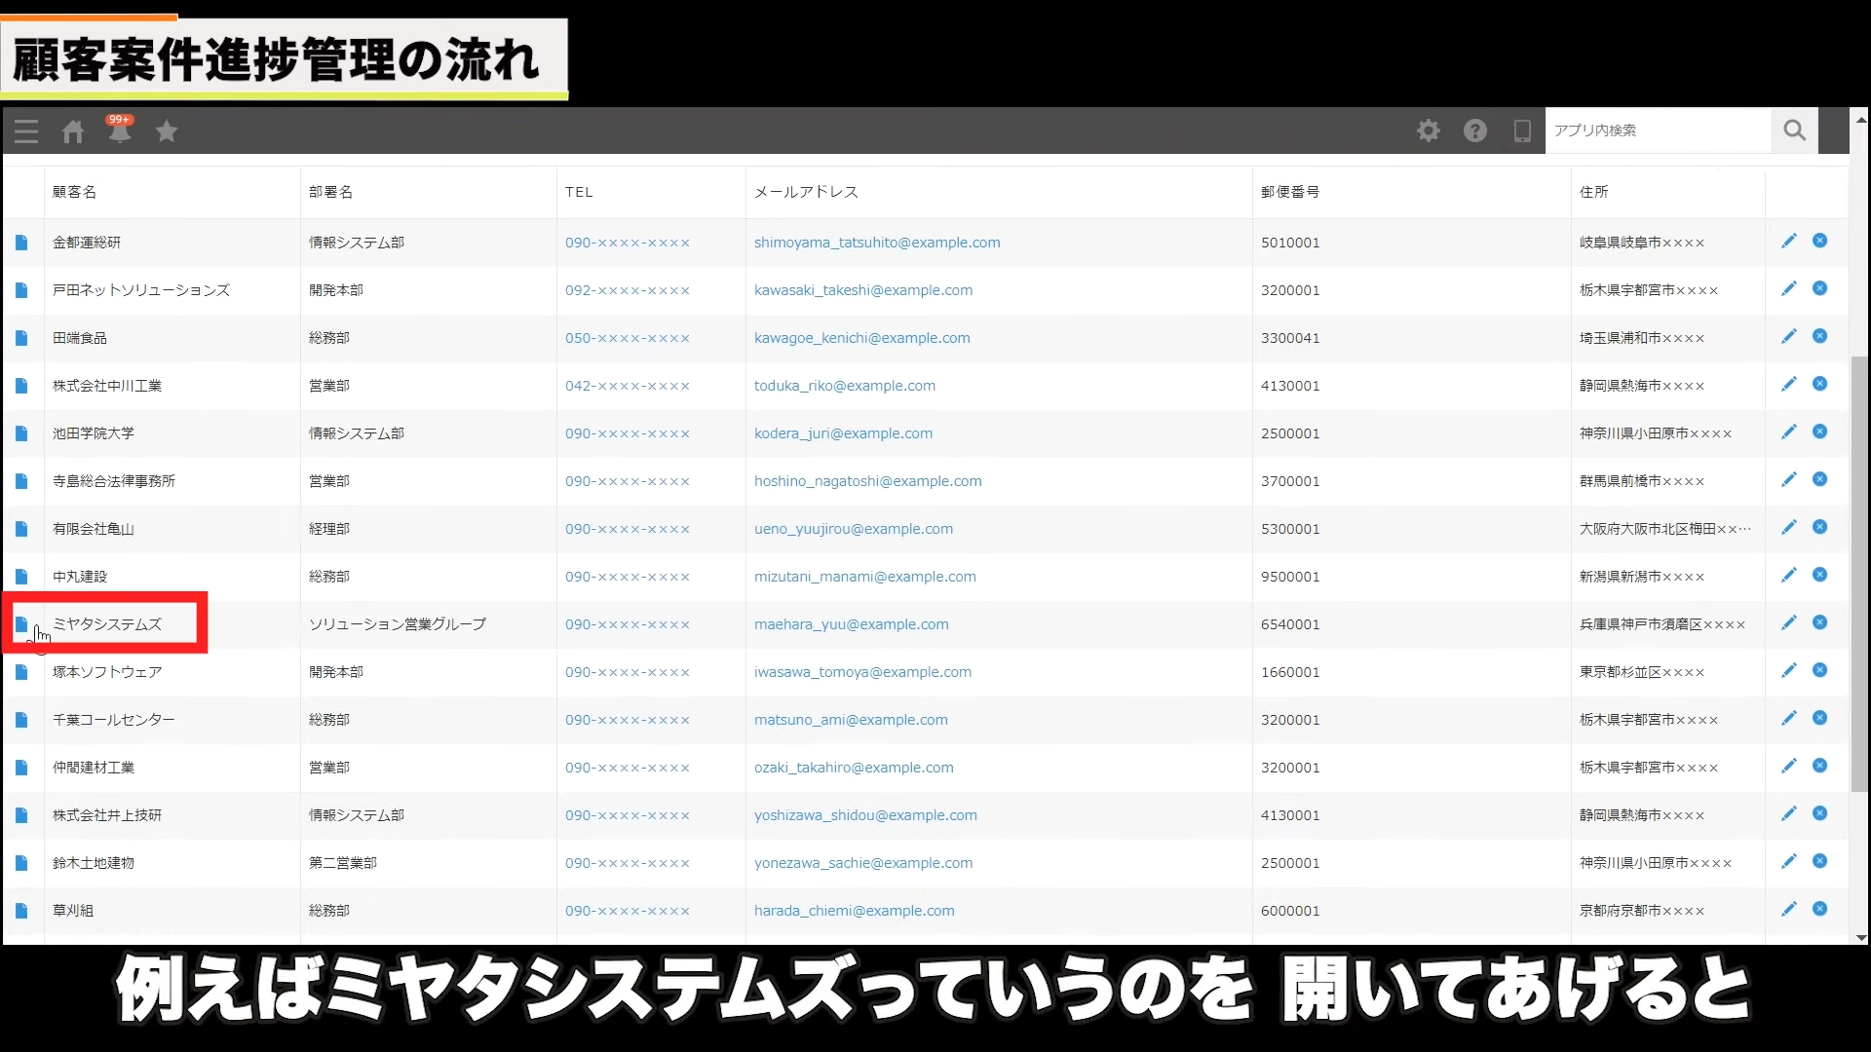Viewport: 1871px width, 1052px height.
Task: Open record details for ミヤタシステムズ
Action: click(21, 624)
